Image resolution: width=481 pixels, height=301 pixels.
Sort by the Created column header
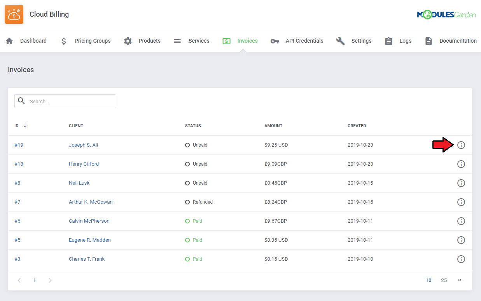(x=357, y=126)
